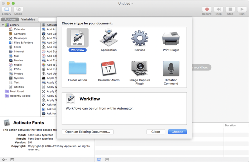Select the Add Att action row
This screenshot has height=162, width=249.
coord(49,29)
